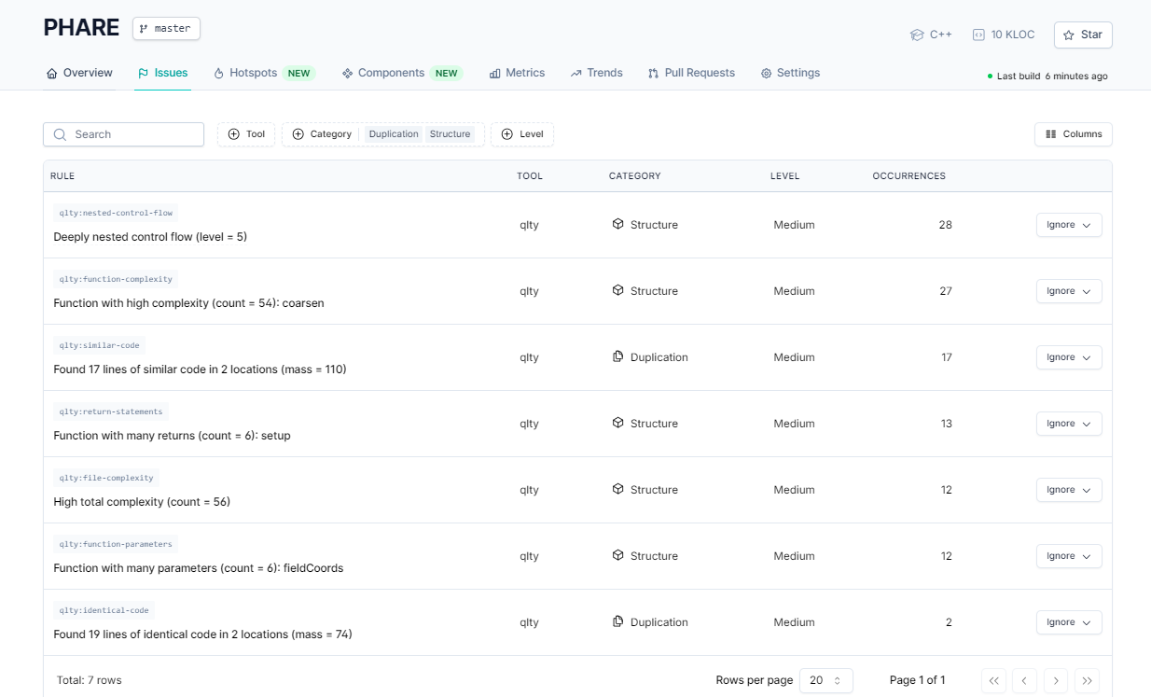
Task: Add a Tool filter
Action: [246, 134]
